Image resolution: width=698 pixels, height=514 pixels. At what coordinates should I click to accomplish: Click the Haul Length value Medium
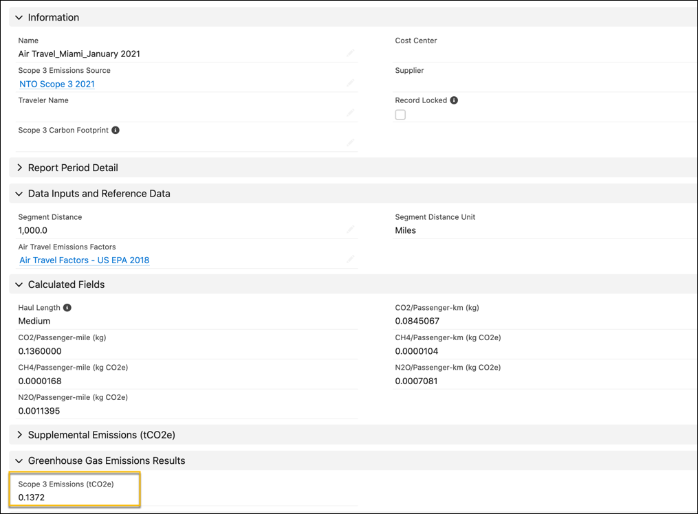pyautogui.click(x=34, y=321)
